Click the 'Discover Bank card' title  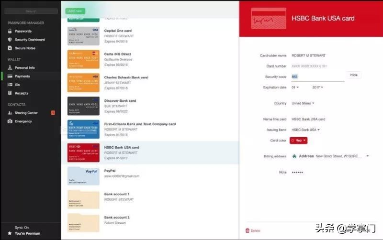120,100
